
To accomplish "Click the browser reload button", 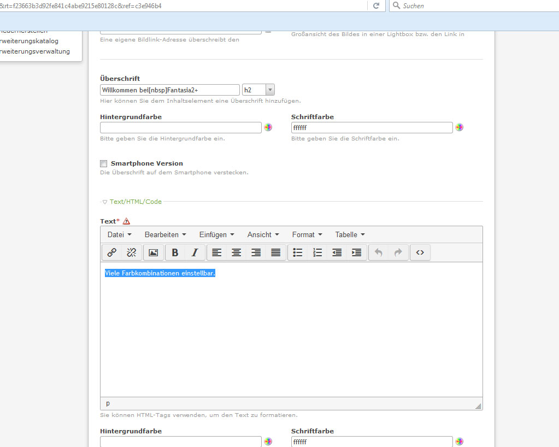I will [x=376, y=5].
